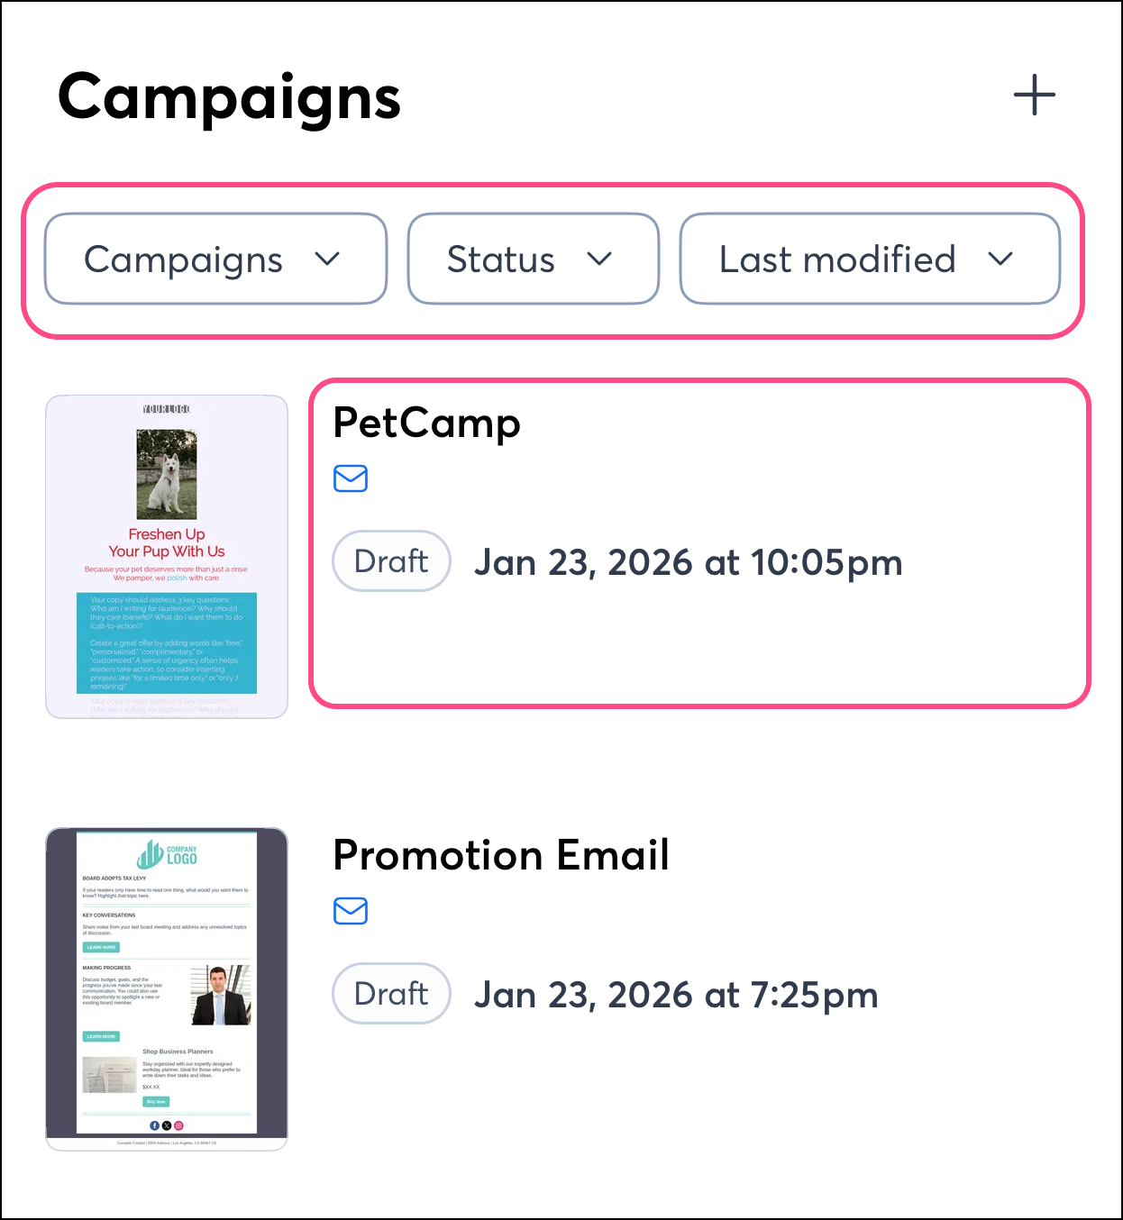Viewport: 1123px width, 1220px height.
Task: Click the Instagram icon in the email preview
Action: (178, 1125)
